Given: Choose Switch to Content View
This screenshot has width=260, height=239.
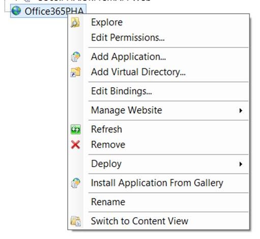Looking at the screenshot, I should point(139,221).
